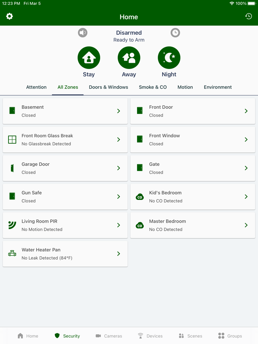Image resolution: width=258 pixels, height=344 pixels.
Task: Tap 'No Motion Detected' status text
Action: [42, 229]
